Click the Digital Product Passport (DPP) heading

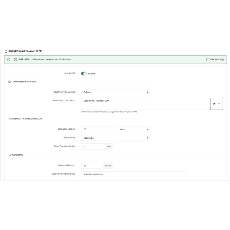(x=25, y=51)
